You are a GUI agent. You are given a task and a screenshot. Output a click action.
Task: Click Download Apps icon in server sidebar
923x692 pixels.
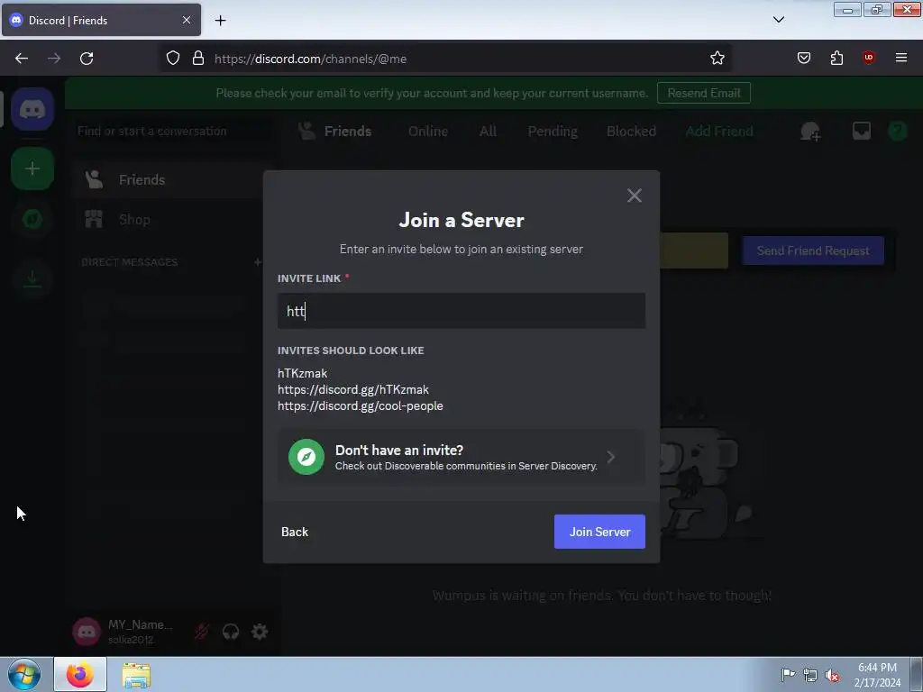[x=32, y=278]
